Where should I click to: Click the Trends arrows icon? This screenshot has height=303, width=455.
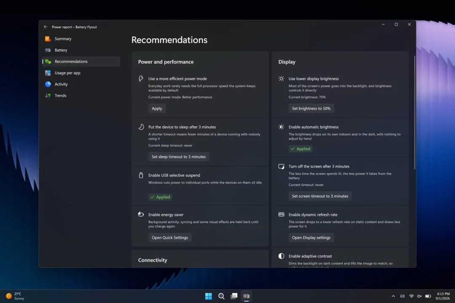coord(48,96)
